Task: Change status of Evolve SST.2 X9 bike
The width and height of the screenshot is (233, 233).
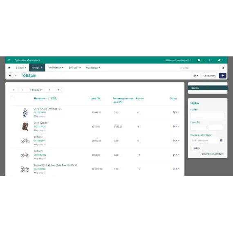Action: 176,169
